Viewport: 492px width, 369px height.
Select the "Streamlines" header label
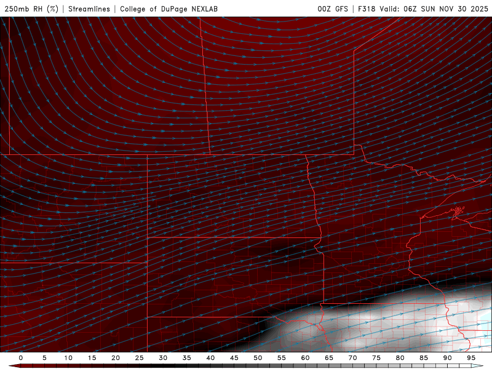[89, 9]
